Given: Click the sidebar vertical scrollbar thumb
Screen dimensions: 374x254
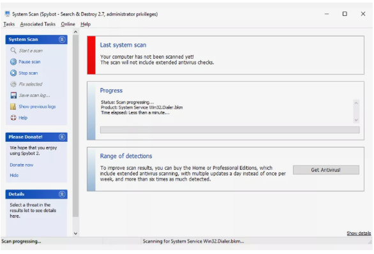Looking at the screenshot, I should coord(75,126).
